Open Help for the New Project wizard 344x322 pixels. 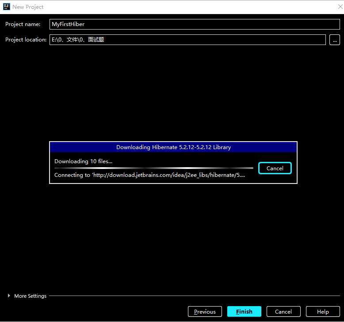pyautogui.click(x=323, y=311)
